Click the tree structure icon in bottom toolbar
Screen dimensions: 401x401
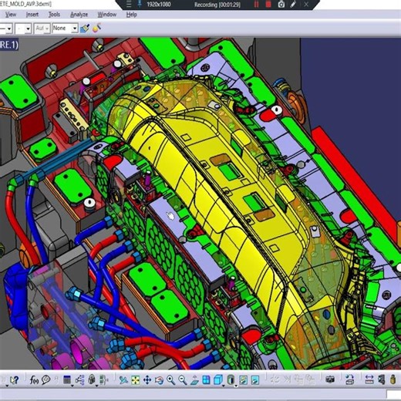tap(79, 380)
